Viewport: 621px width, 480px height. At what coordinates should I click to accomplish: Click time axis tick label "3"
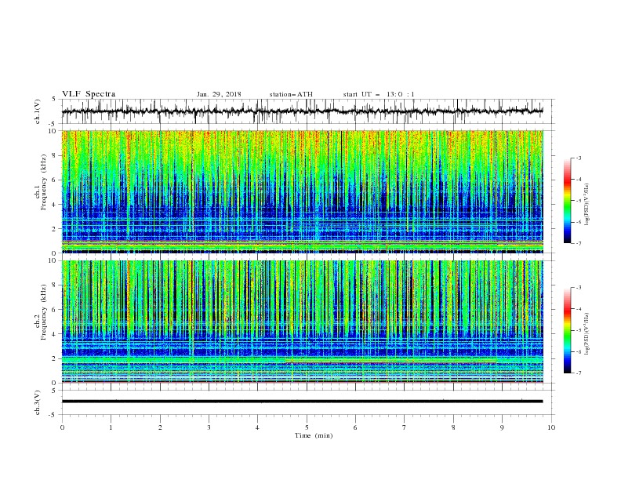(x=209, y=427)
